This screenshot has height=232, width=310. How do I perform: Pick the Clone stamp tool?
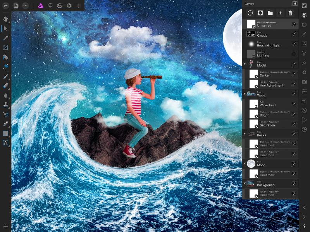coord(5,104)
